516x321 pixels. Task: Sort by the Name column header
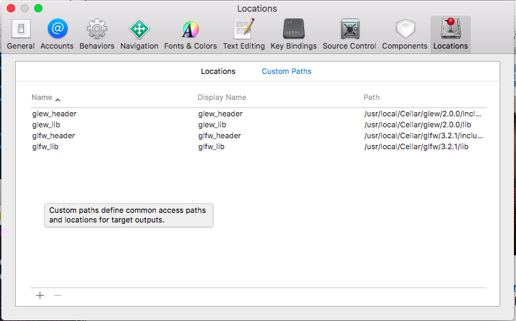coord(46,98)
